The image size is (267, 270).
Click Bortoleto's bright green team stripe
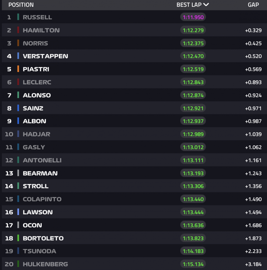[x=18, y=238]
